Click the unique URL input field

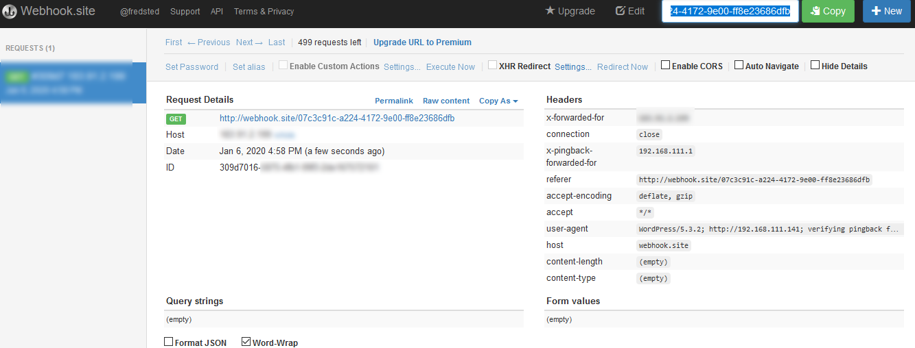tap(730, 11)
